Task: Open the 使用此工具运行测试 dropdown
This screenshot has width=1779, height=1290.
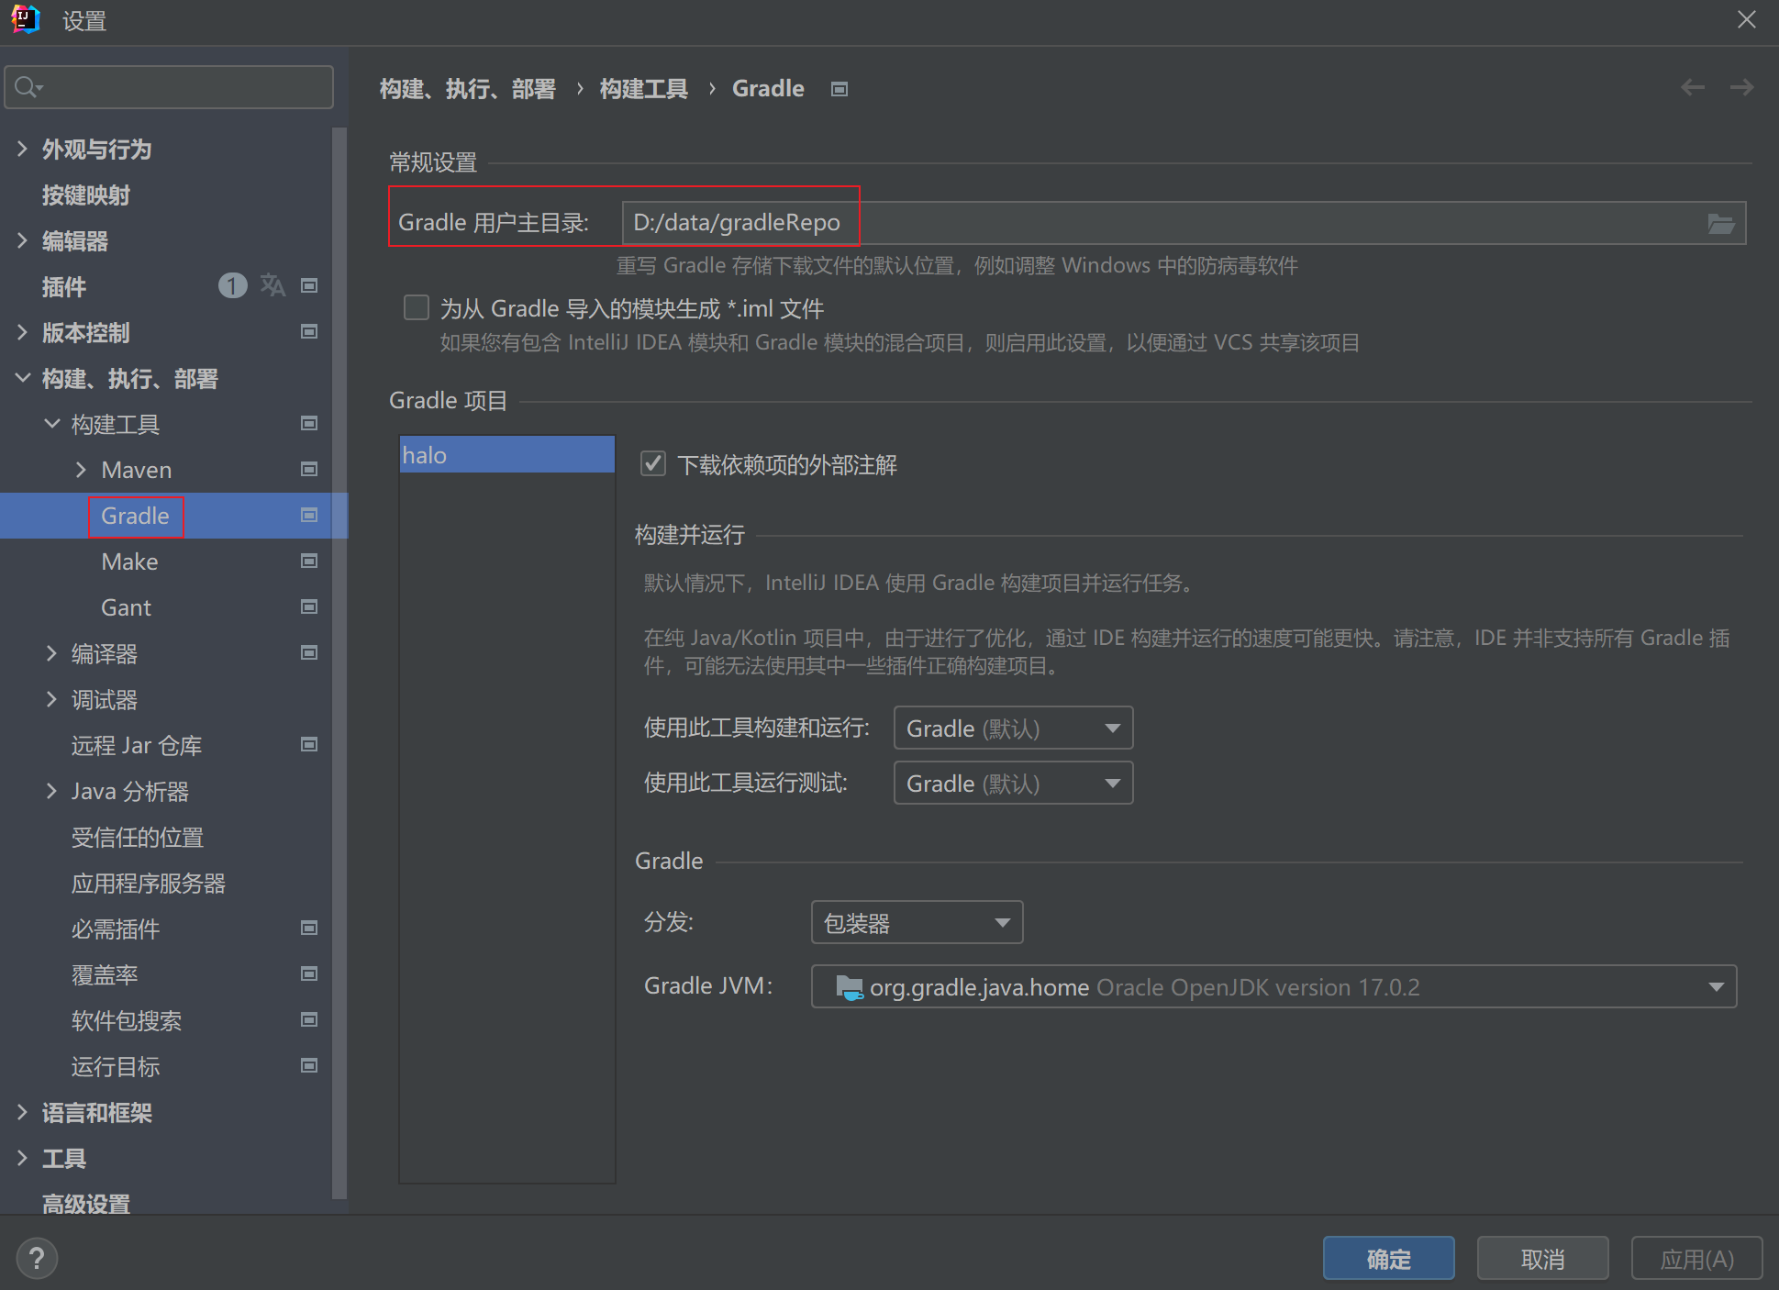Action: [1013, 783]
